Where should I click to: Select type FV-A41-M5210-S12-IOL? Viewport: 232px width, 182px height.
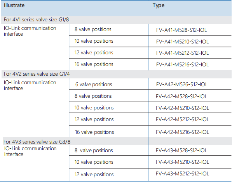click(x=182, y=42)
